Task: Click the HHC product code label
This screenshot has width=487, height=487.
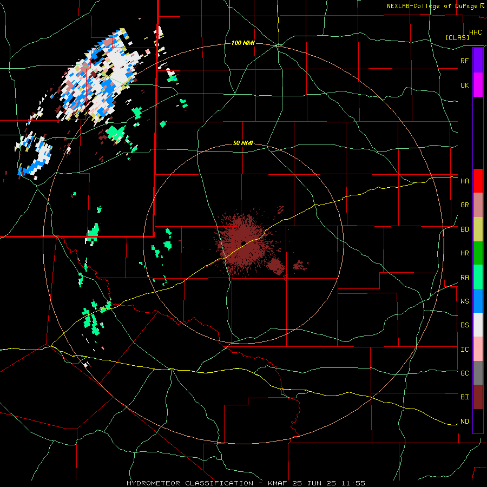Action: pos(476,32)
